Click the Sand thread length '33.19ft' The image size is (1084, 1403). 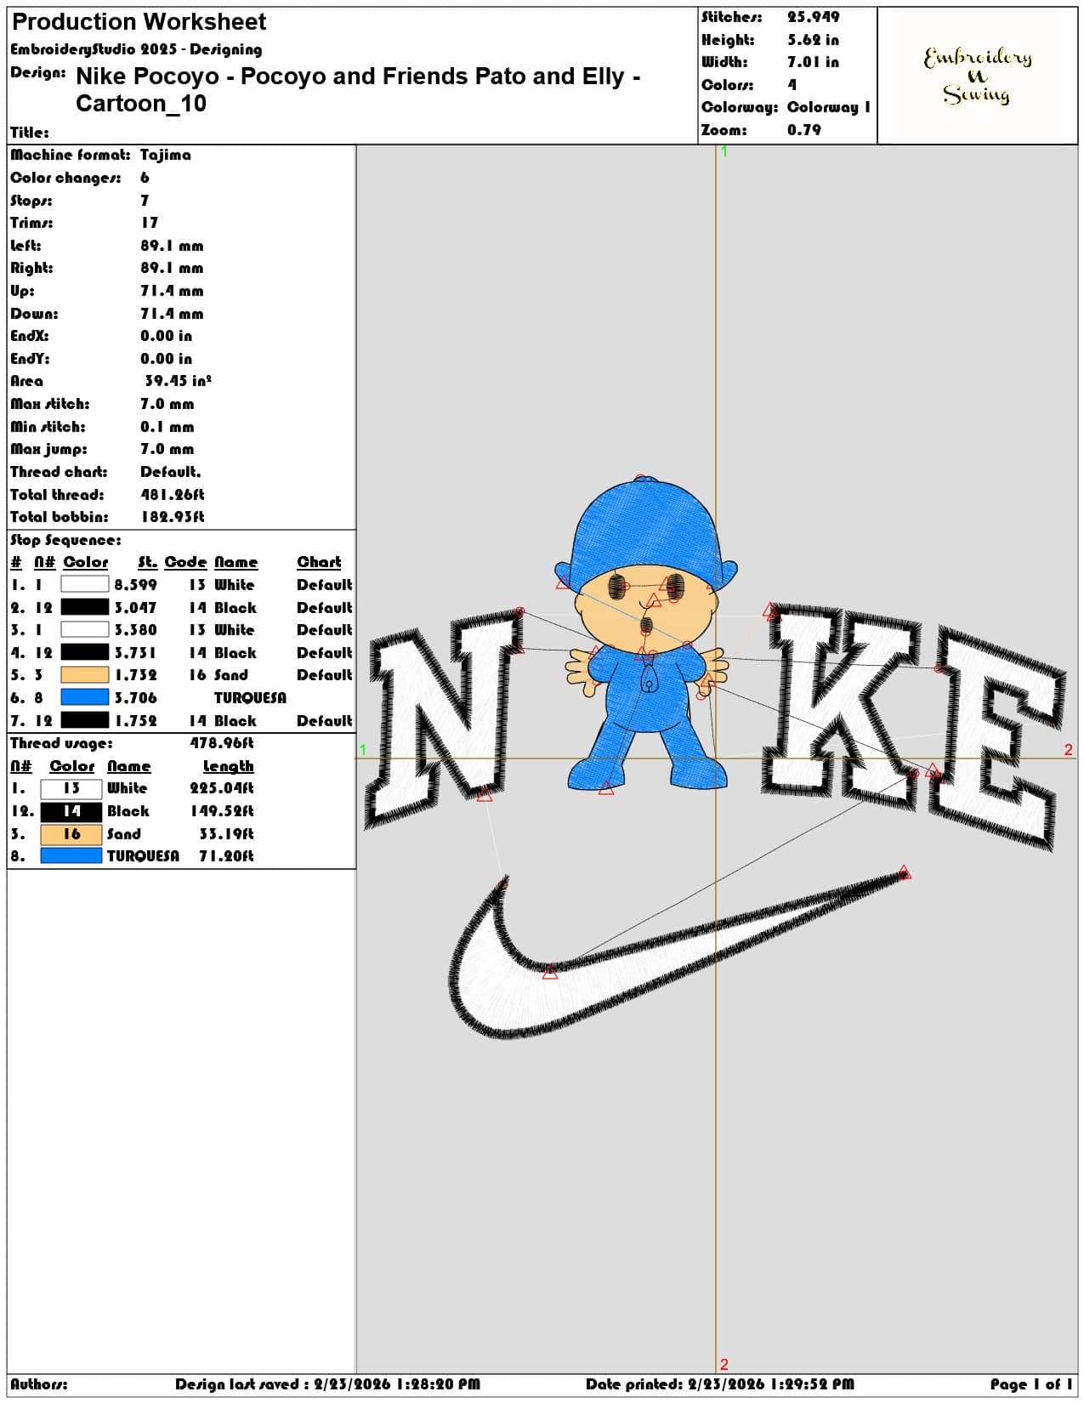pyautogui.click(x=225, y=834)
